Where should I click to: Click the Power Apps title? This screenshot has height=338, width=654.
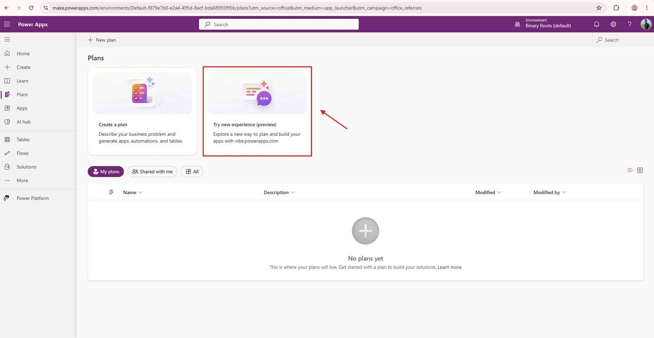point(33,25)
